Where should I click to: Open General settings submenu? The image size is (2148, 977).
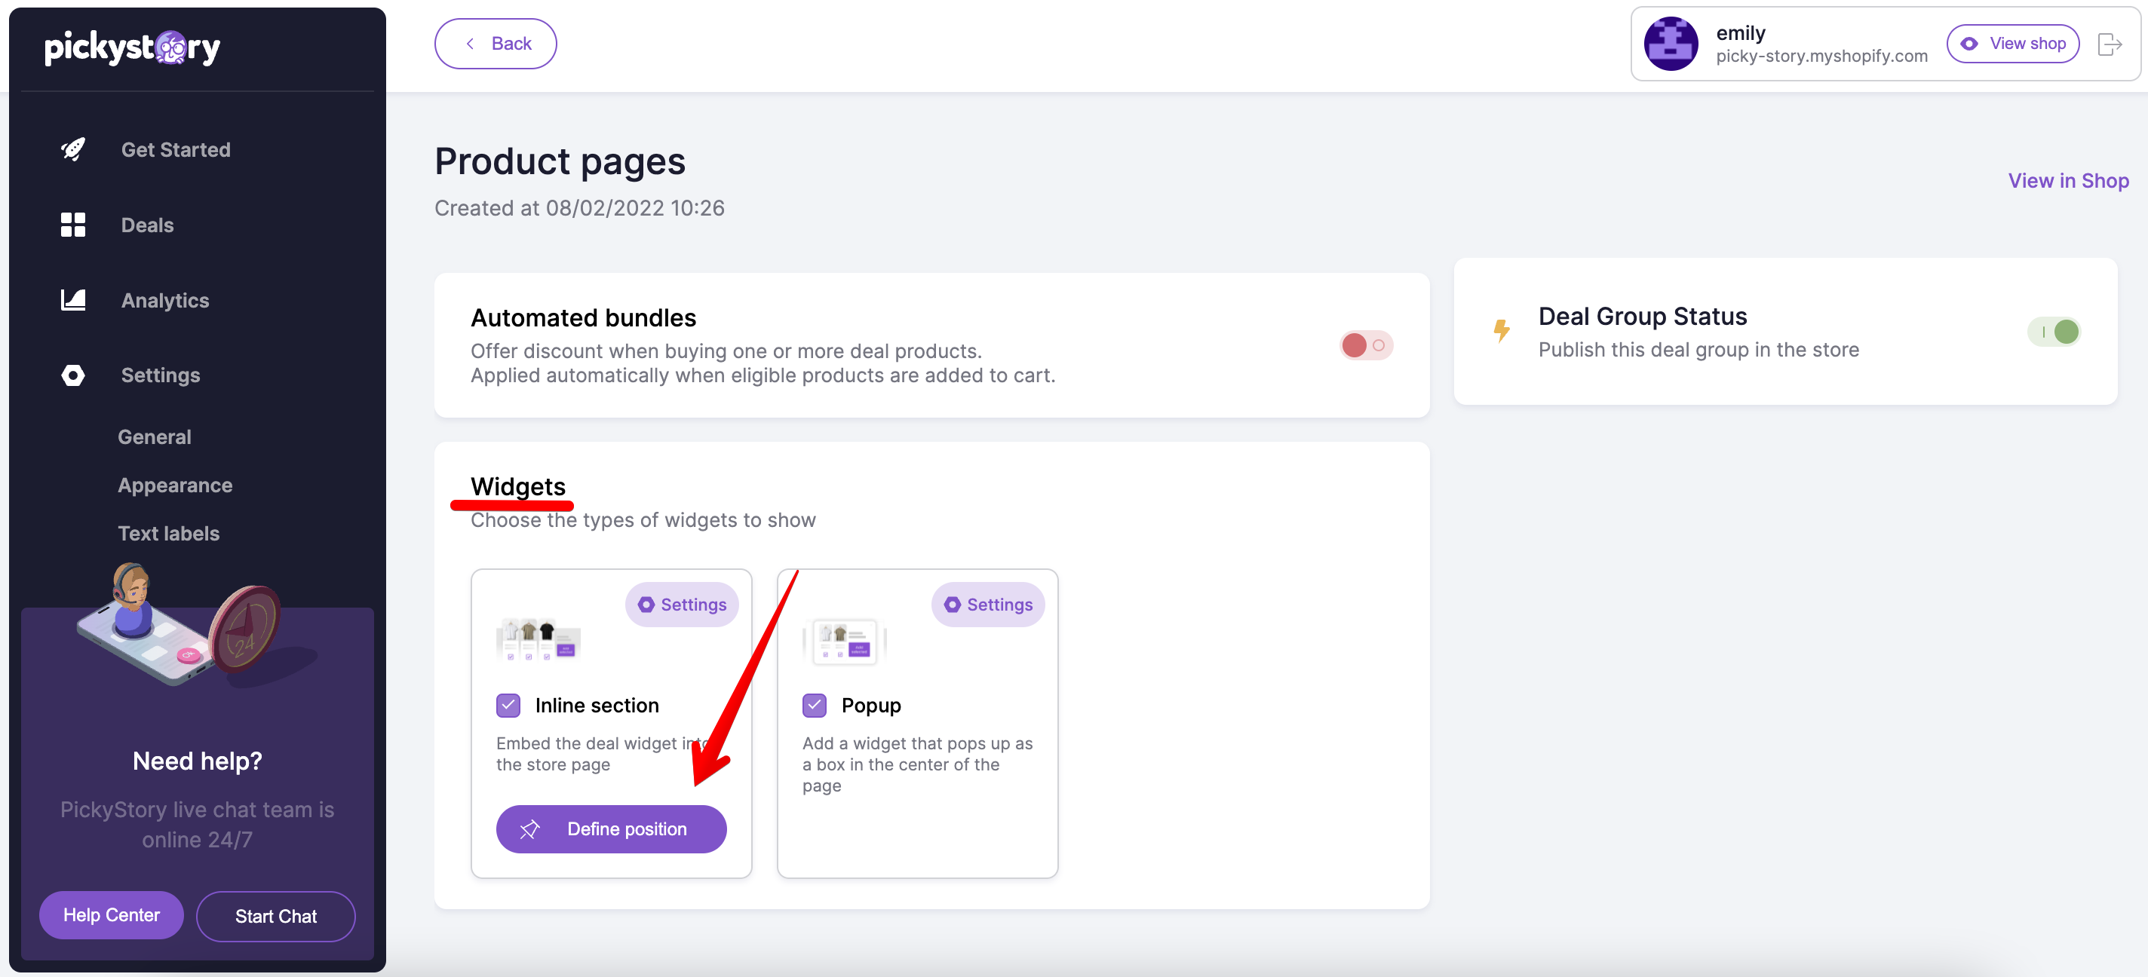[x=155, y=436]
